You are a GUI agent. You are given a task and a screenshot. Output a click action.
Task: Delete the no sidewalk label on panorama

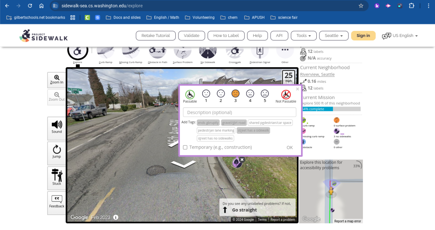point(242,159)
